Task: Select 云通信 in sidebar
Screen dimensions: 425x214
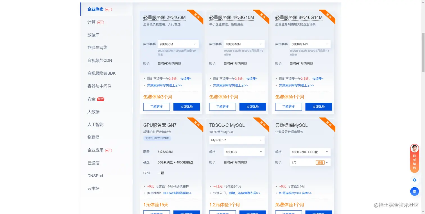Action: tap(93, 163)
